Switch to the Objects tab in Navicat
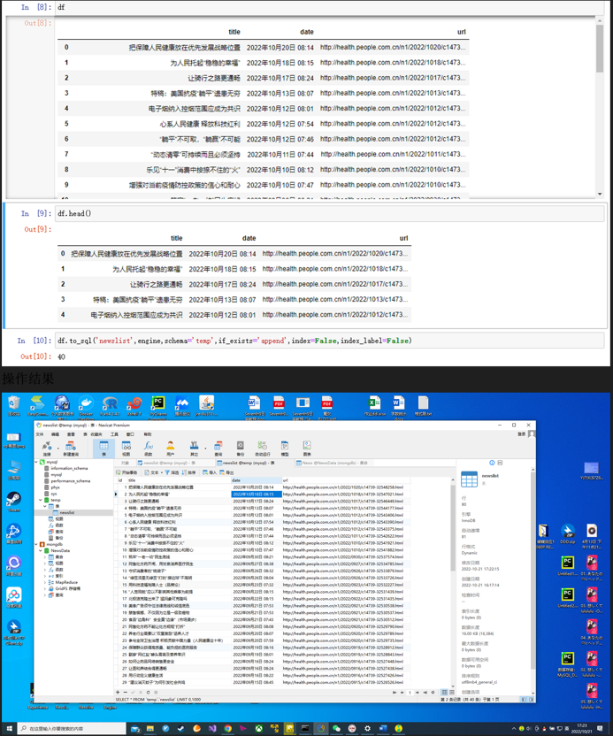The width and height of the screenshot is (613, 736). pyautogui.click(x=125, y=463)
